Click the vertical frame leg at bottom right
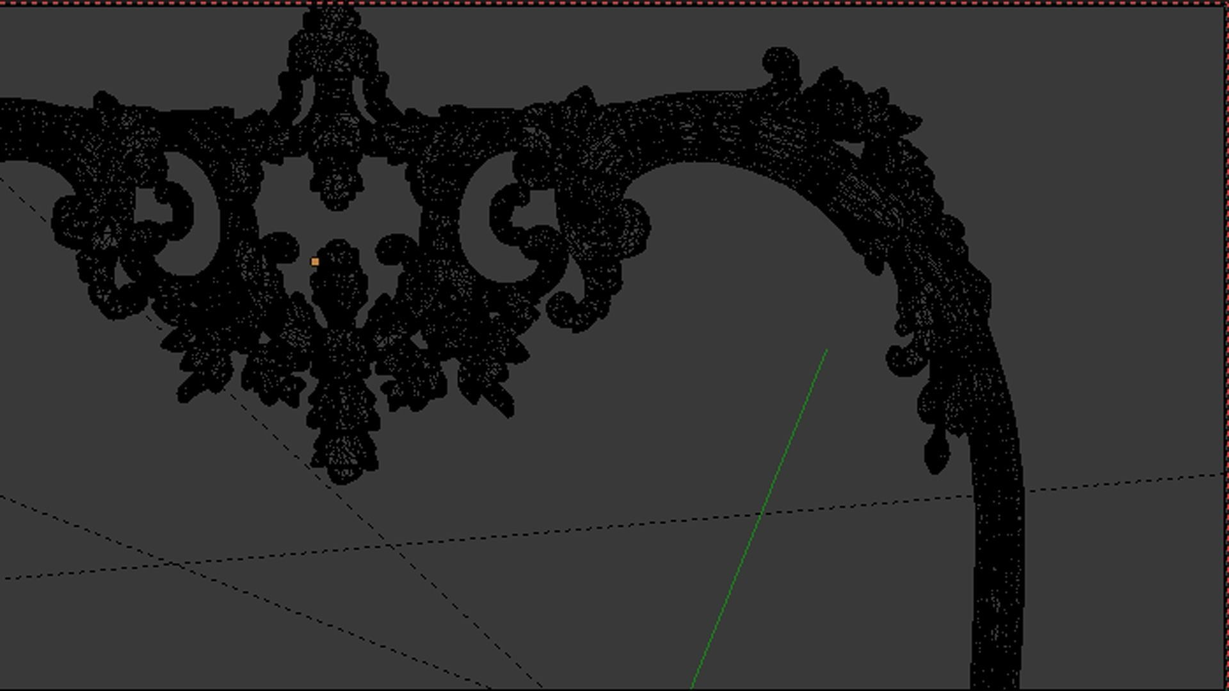Viewport: 1229px width, 691px height. pyautogui.click(x=997, y=608)
